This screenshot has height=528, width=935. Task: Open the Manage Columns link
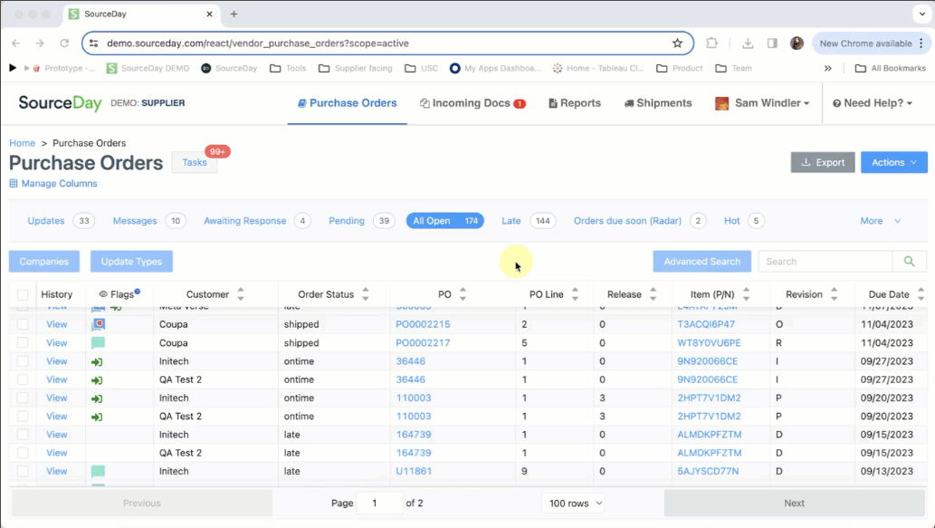coord(53,184)
